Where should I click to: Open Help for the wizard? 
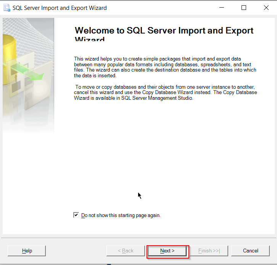point(27,251)
